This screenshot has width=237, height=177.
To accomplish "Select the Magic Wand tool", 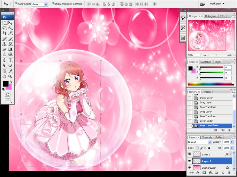I will coord(10,28).
